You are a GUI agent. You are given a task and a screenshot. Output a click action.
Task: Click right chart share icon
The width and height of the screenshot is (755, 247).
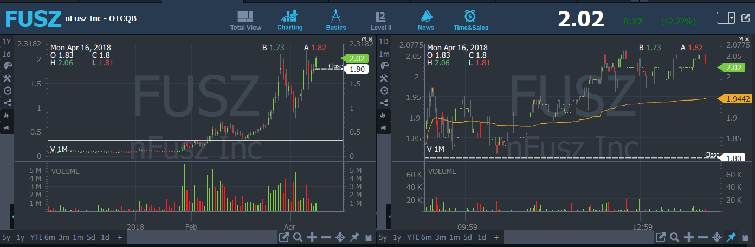[384, 103]
